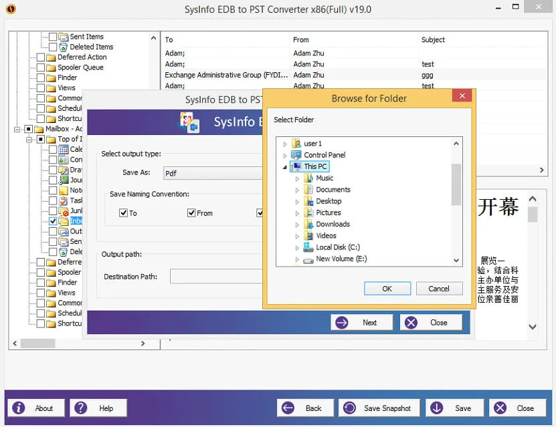Click Close in the export dialog
Screen dimensions: 556x427
[x=431, y=323]
